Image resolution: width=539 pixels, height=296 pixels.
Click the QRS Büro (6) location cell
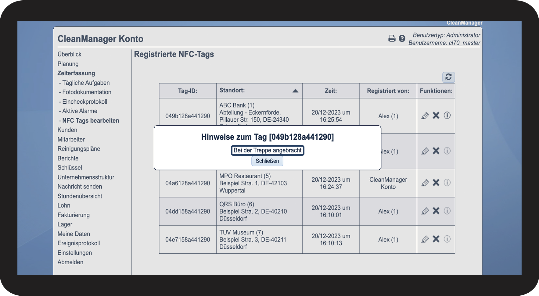259,211
